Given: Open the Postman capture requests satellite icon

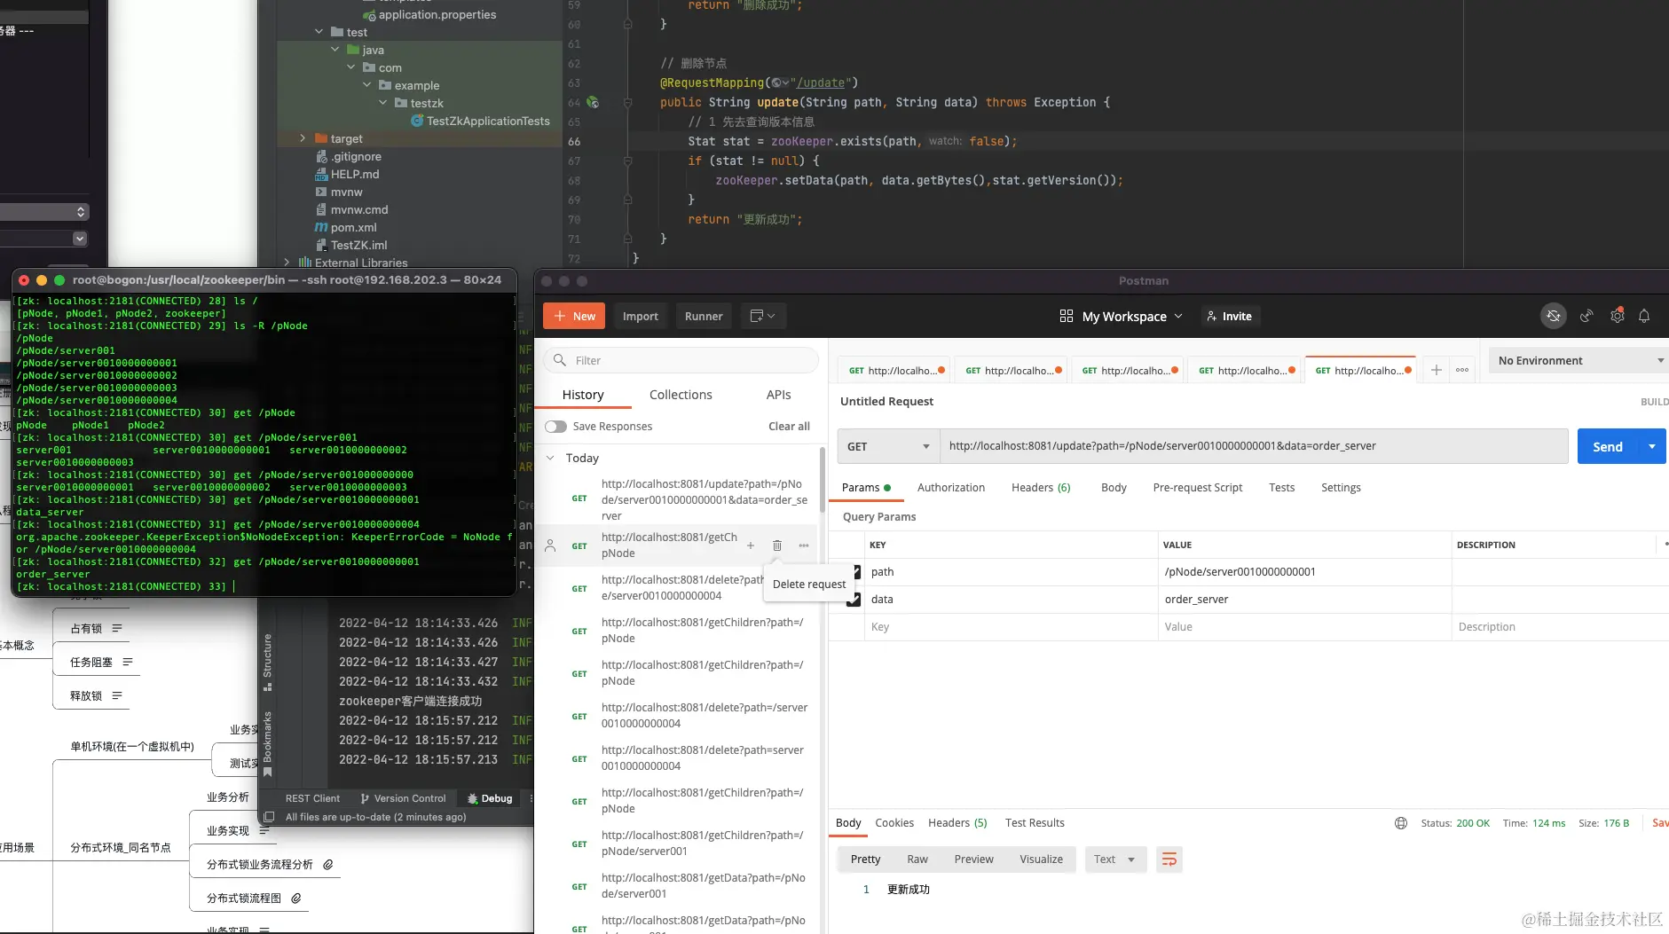Looking at the screenshot, I should [1586, 316].
